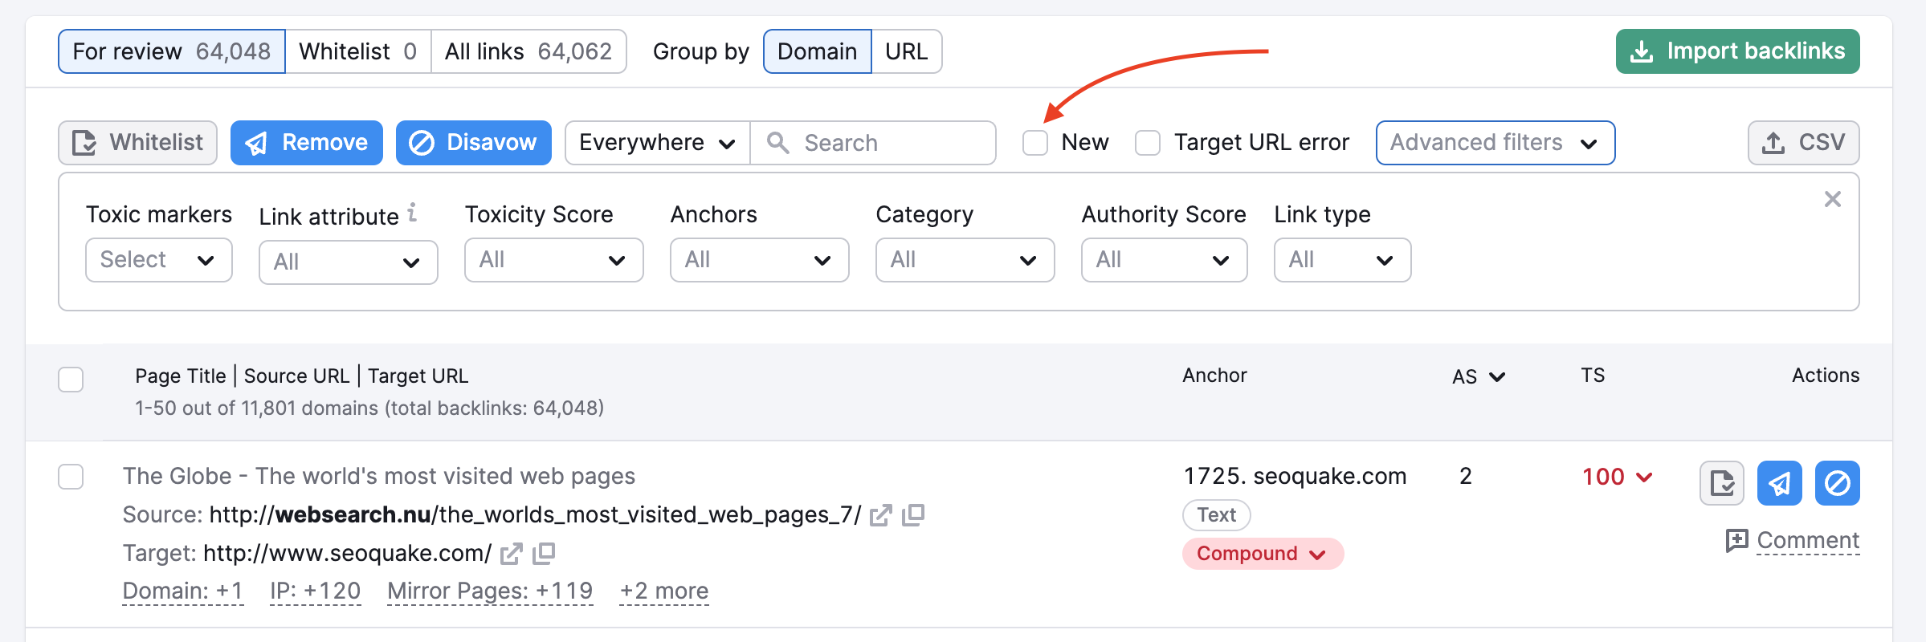Open the Toxicity Score dropdown
This screenshot has width=1926, height=642.
point(553,260)
